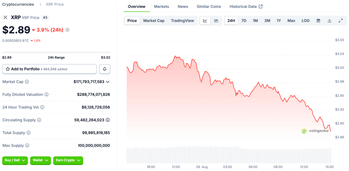Click the info icon next to 59,482,264,023
This screenshot has width=349, height=171.
(x=108, y=120)
